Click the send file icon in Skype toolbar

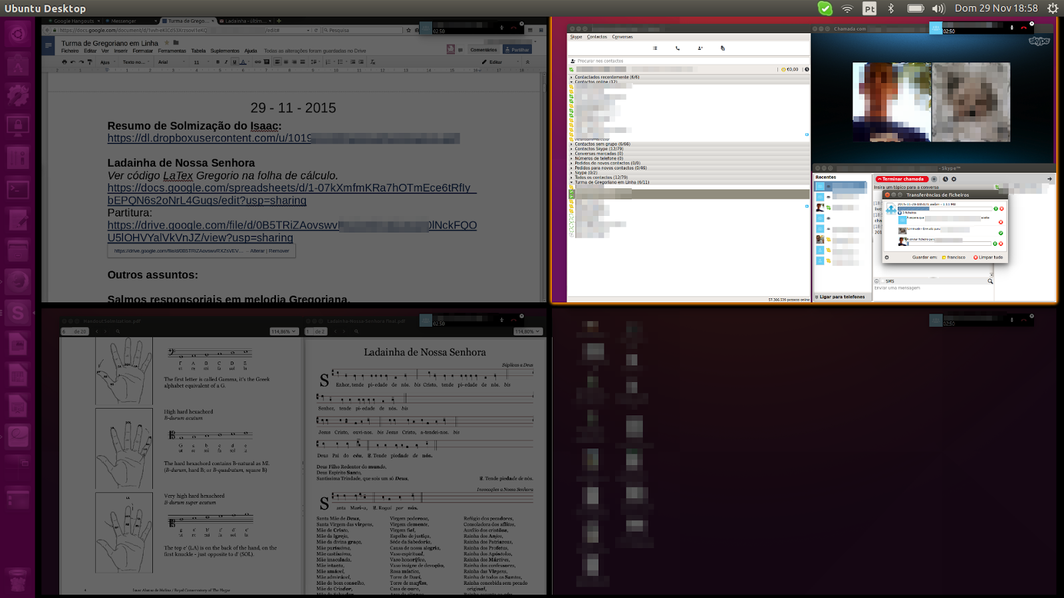coord(722,48)
